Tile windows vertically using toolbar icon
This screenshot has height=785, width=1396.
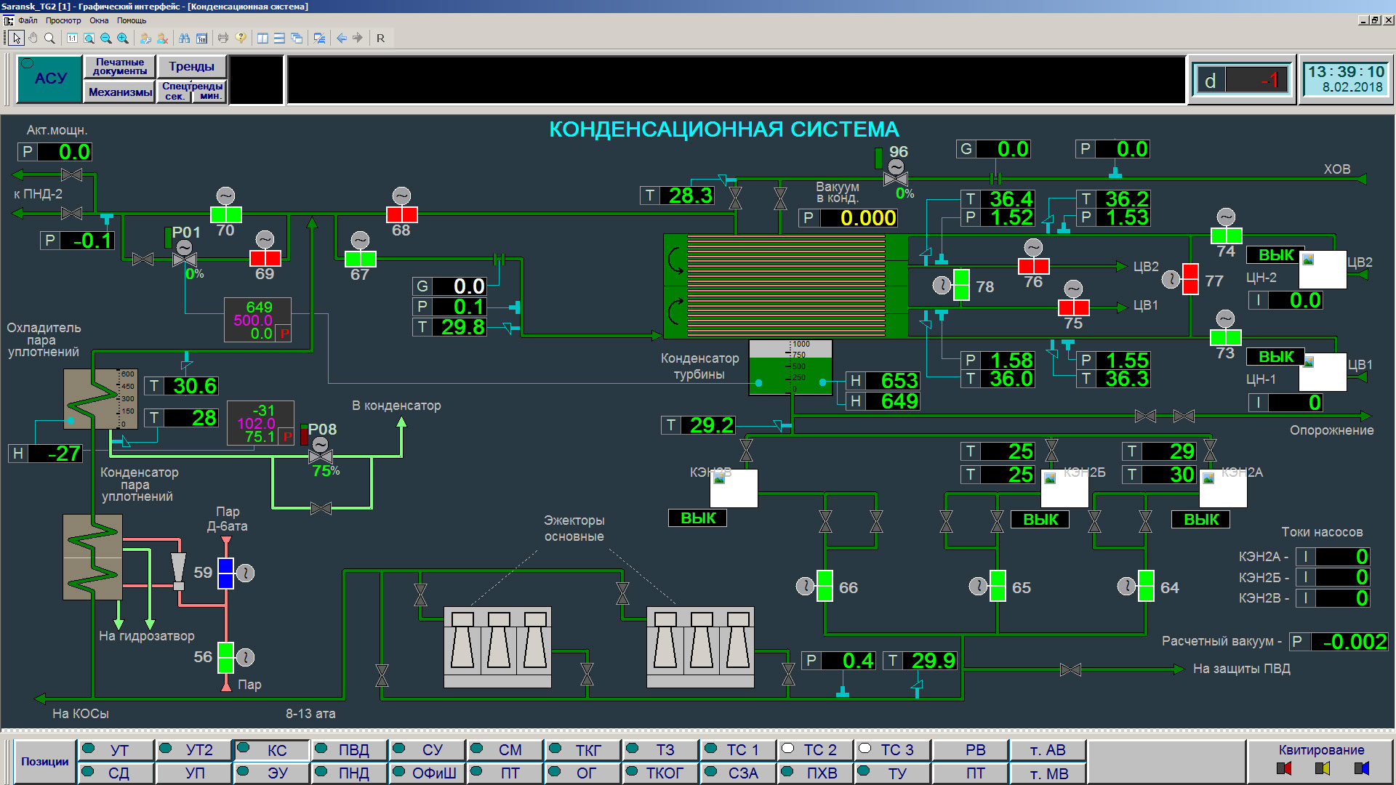(x=262, y=38)
